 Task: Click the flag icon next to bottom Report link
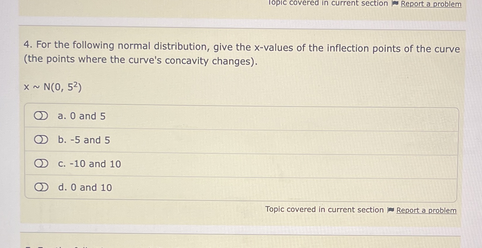[390, 210]
